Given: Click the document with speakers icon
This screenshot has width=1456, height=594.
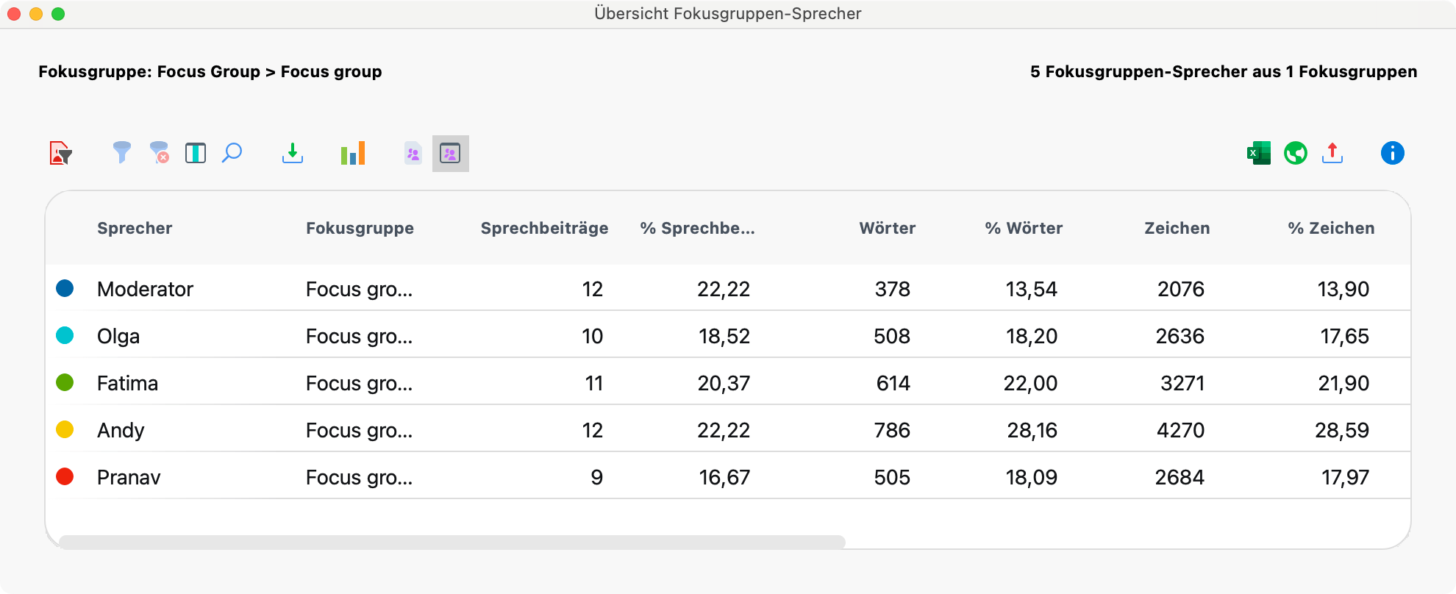Looking at the screenshot, I should [413, 153].
